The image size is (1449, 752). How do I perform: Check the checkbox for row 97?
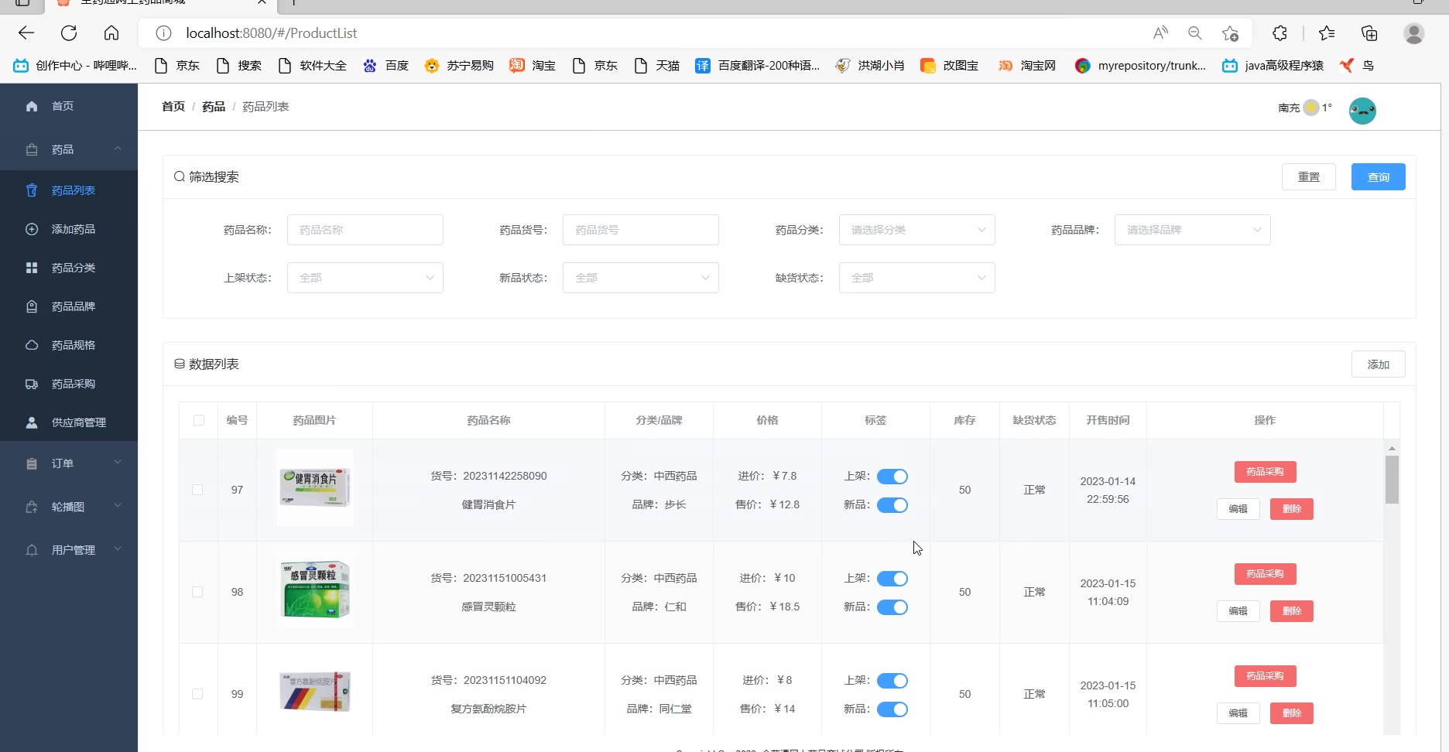click(197, 490)
